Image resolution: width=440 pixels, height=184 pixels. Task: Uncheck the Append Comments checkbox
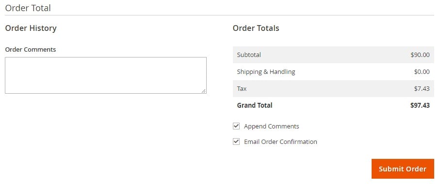(236, 126)
